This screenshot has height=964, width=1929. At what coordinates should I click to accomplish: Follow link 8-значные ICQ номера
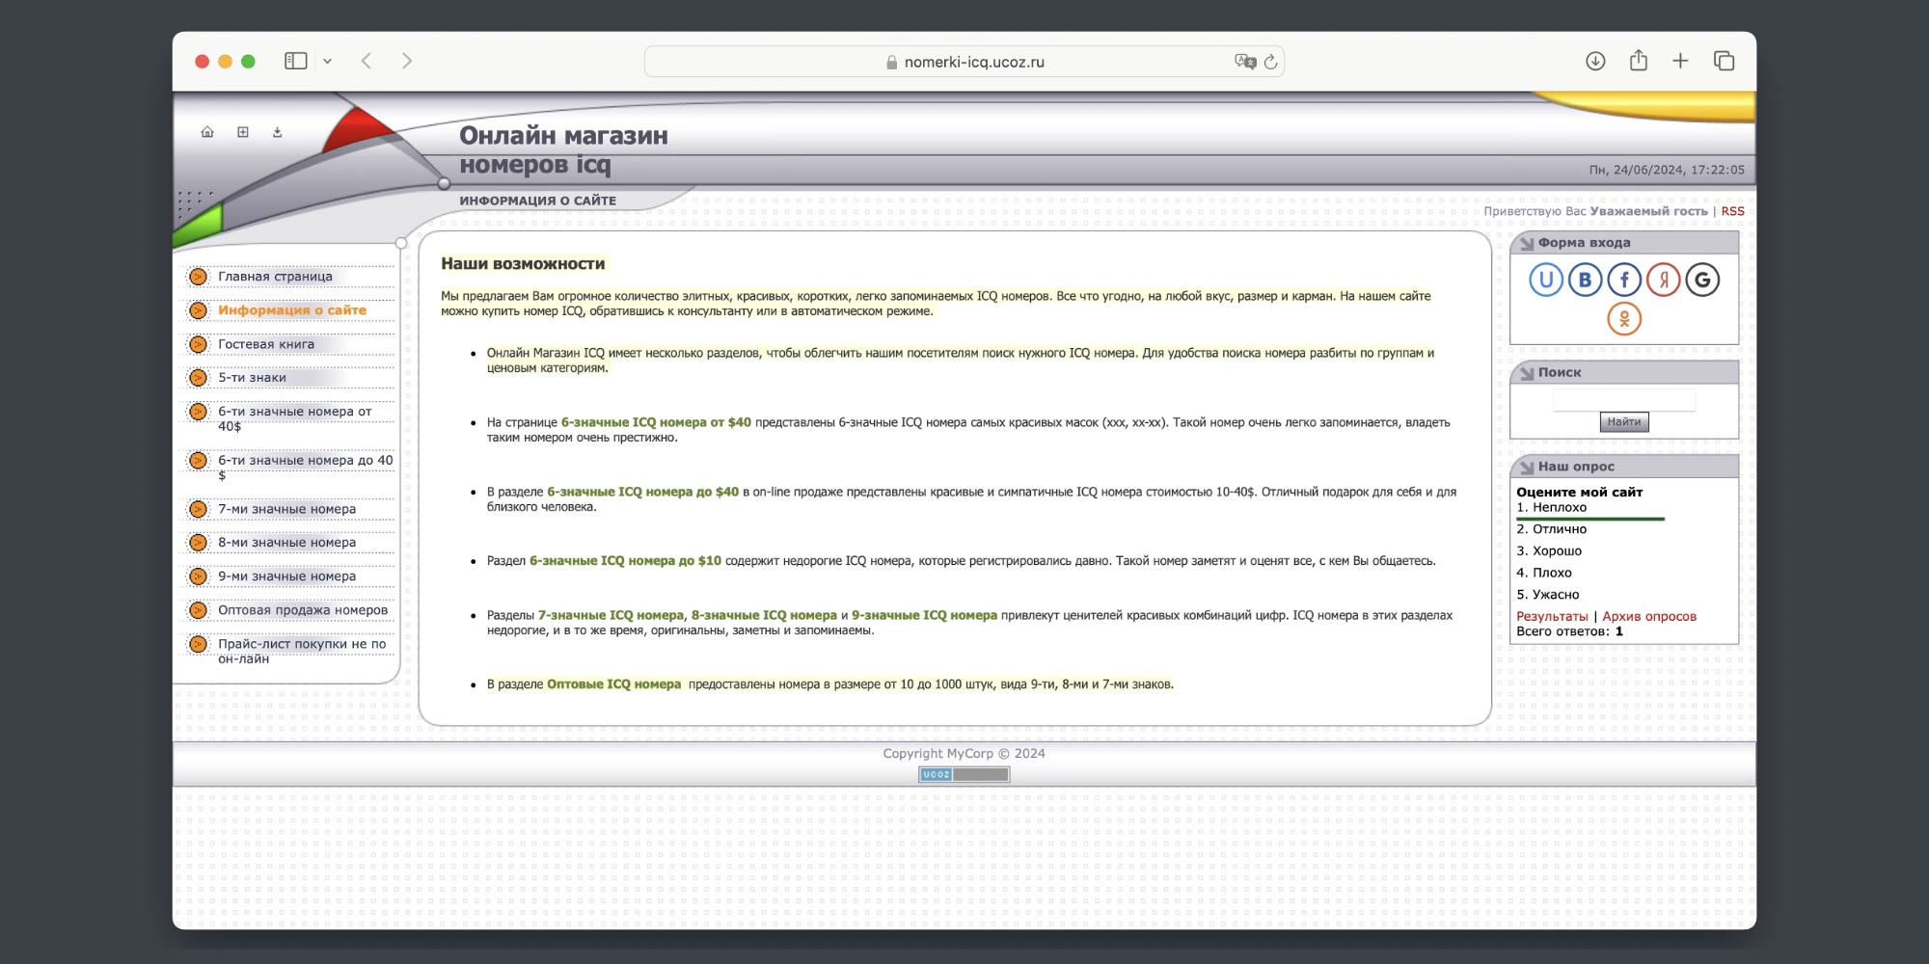point(764,615)
